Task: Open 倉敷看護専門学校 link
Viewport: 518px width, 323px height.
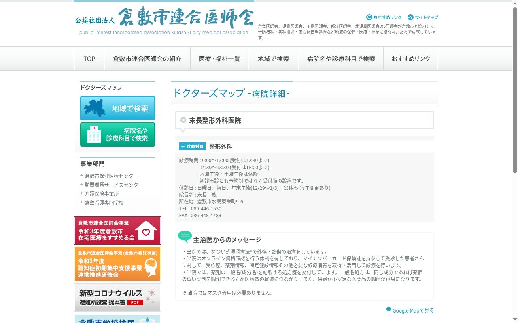Action: click(104, 203)
